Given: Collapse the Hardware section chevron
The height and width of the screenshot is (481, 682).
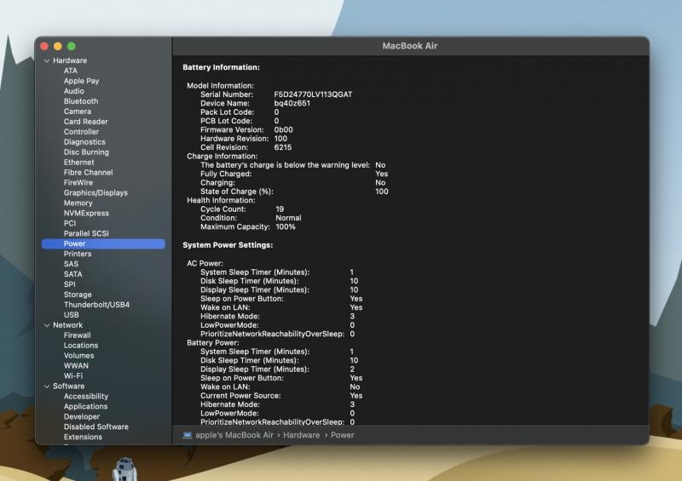Looking at the screenshot, I should [x=47, y=60].
